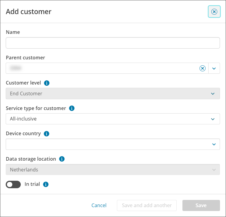The image size is (226, 217).
Task: Focus the Name input field
Action: click(113, 43)
